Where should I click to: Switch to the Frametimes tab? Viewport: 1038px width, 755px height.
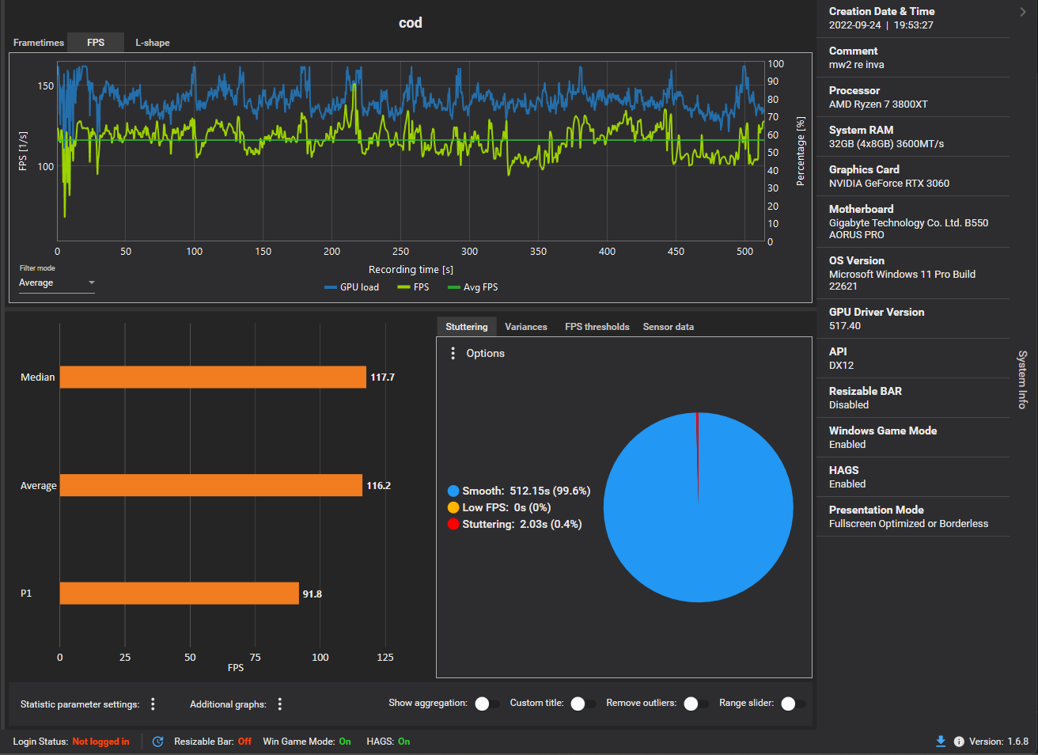click(39, 43)
